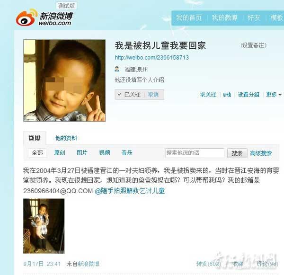The width and height of the screenshot is (284, 275).
Task: Select the 微博 tab
Action: pyautogui.click(x=35, y=138)
